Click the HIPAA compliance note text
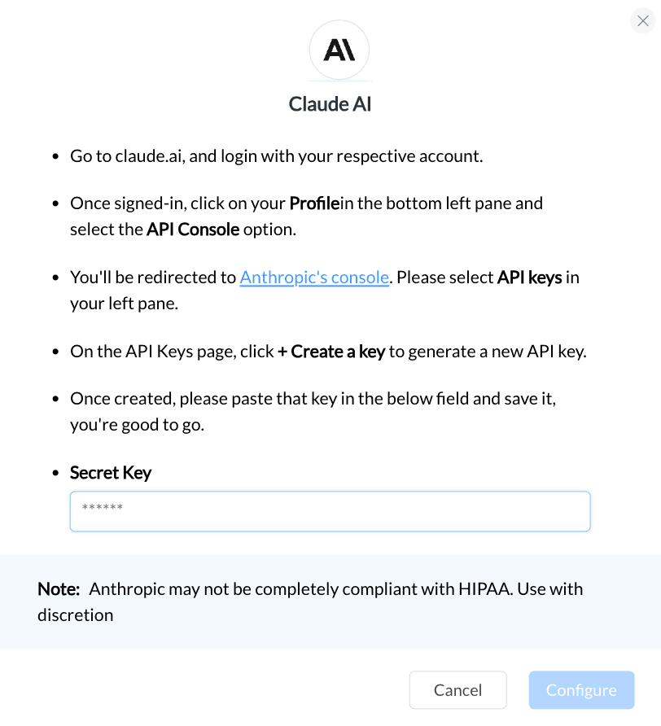661x726 pixels. pos(310,602)
